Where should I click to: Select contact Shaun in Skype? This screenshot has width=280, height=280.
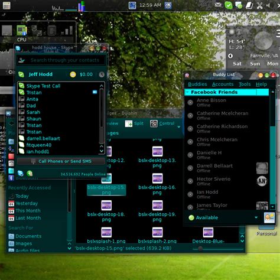34,119
